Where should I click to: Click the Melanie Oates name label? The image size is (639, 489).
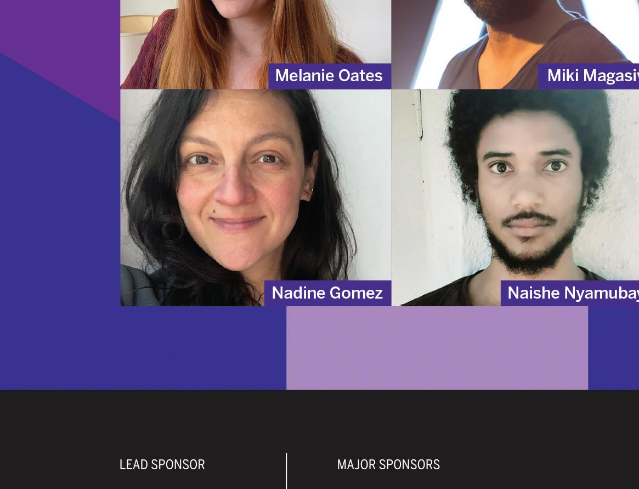tap(329, 76)
